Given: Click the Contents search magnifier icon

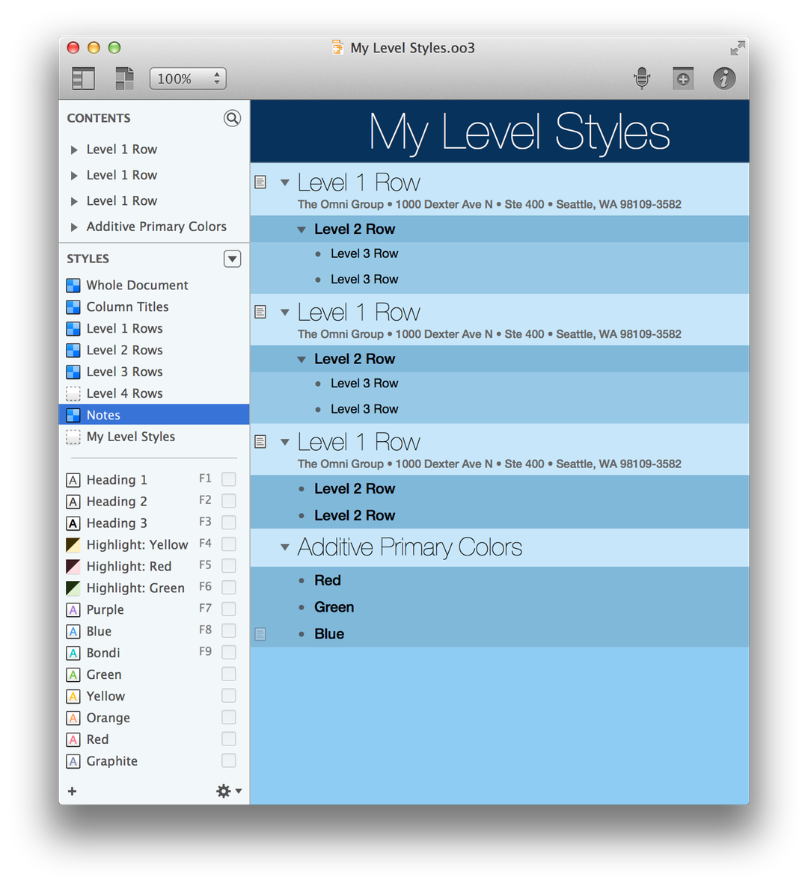Looking at the screenshot, I should coord(232,118).
